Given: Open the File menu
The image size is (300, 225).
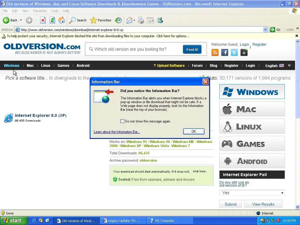Looking at the screenshot, I should (x=5, y=11).
